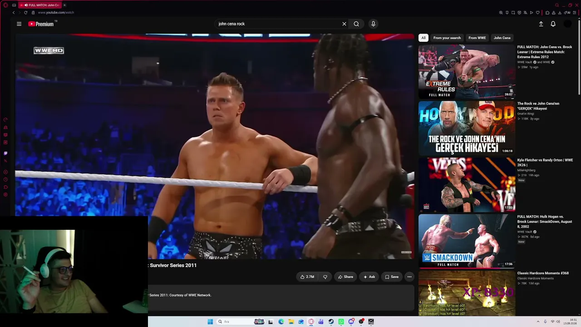Open the YouTube guide hamburger menu
The height and width of the screenshot is (327, 581).
pos(19,24)
